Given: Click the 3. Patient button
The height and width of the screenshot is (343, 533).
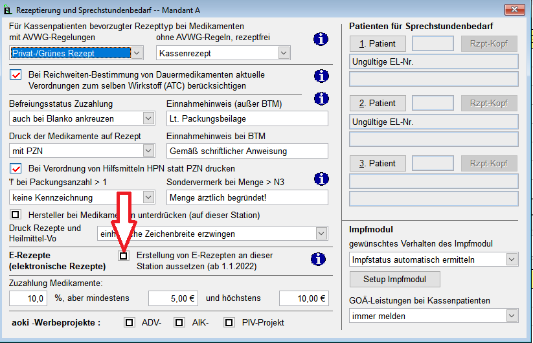Looking at the screenshot, I should coord(378,164).
